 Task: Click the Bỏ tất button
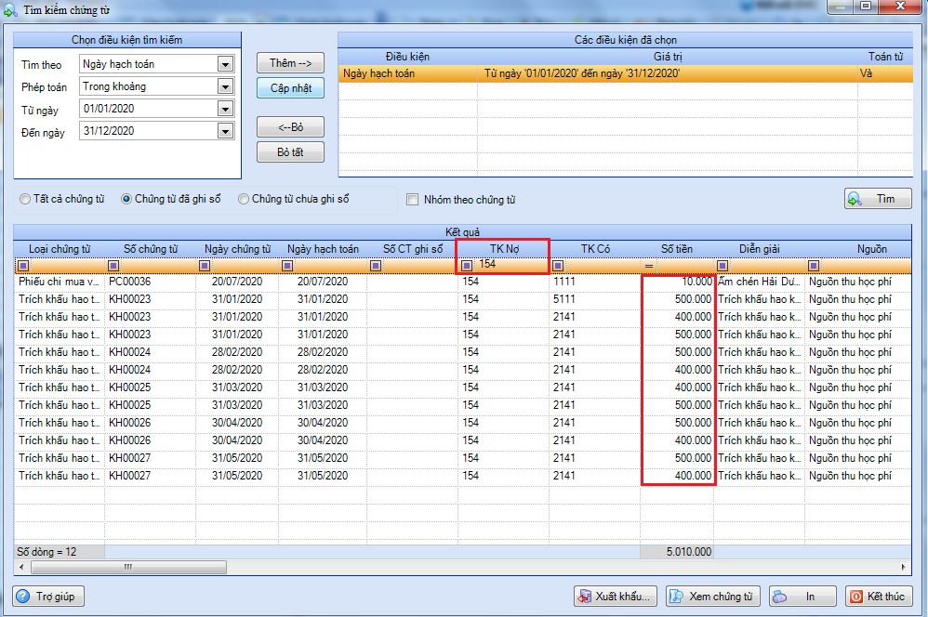290,152
